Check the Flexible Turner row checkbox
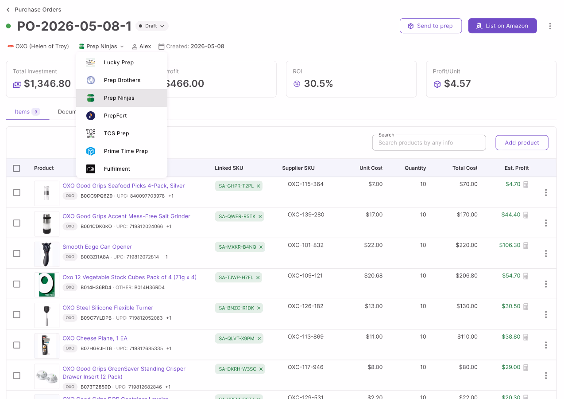The width and height of the screenshot is (564, 399). pos(16,315)
